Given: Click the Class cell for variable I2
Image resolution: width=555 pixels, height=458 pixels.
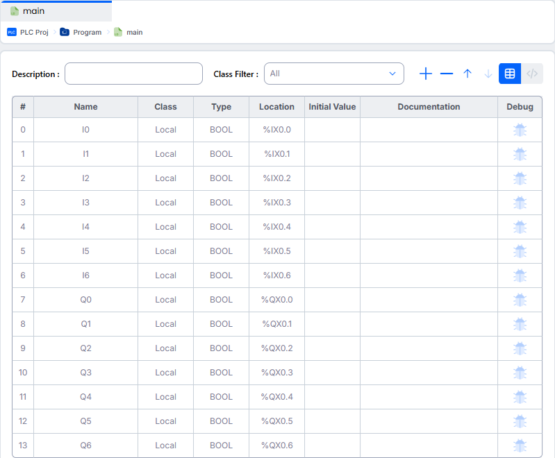Looking at the screenshot, I should (165, 178).
